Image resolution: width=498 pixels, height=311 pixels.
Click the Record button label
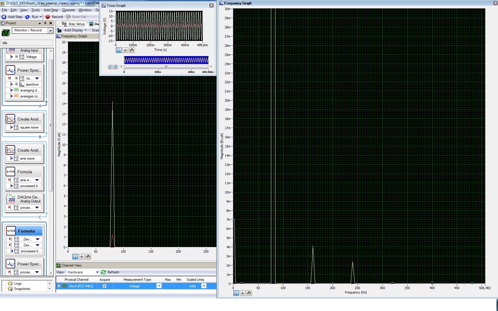57,17
